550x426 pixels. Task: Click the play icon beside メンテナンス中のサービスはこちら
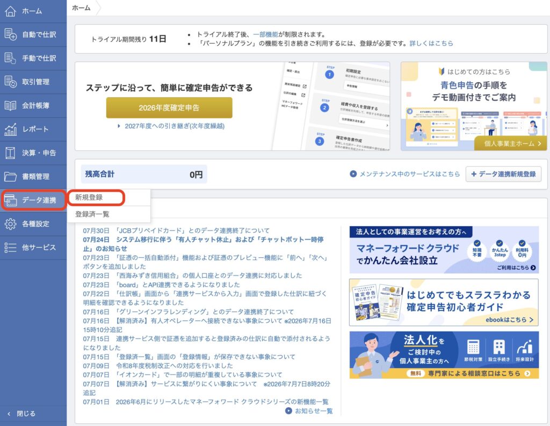pos(353,174)
